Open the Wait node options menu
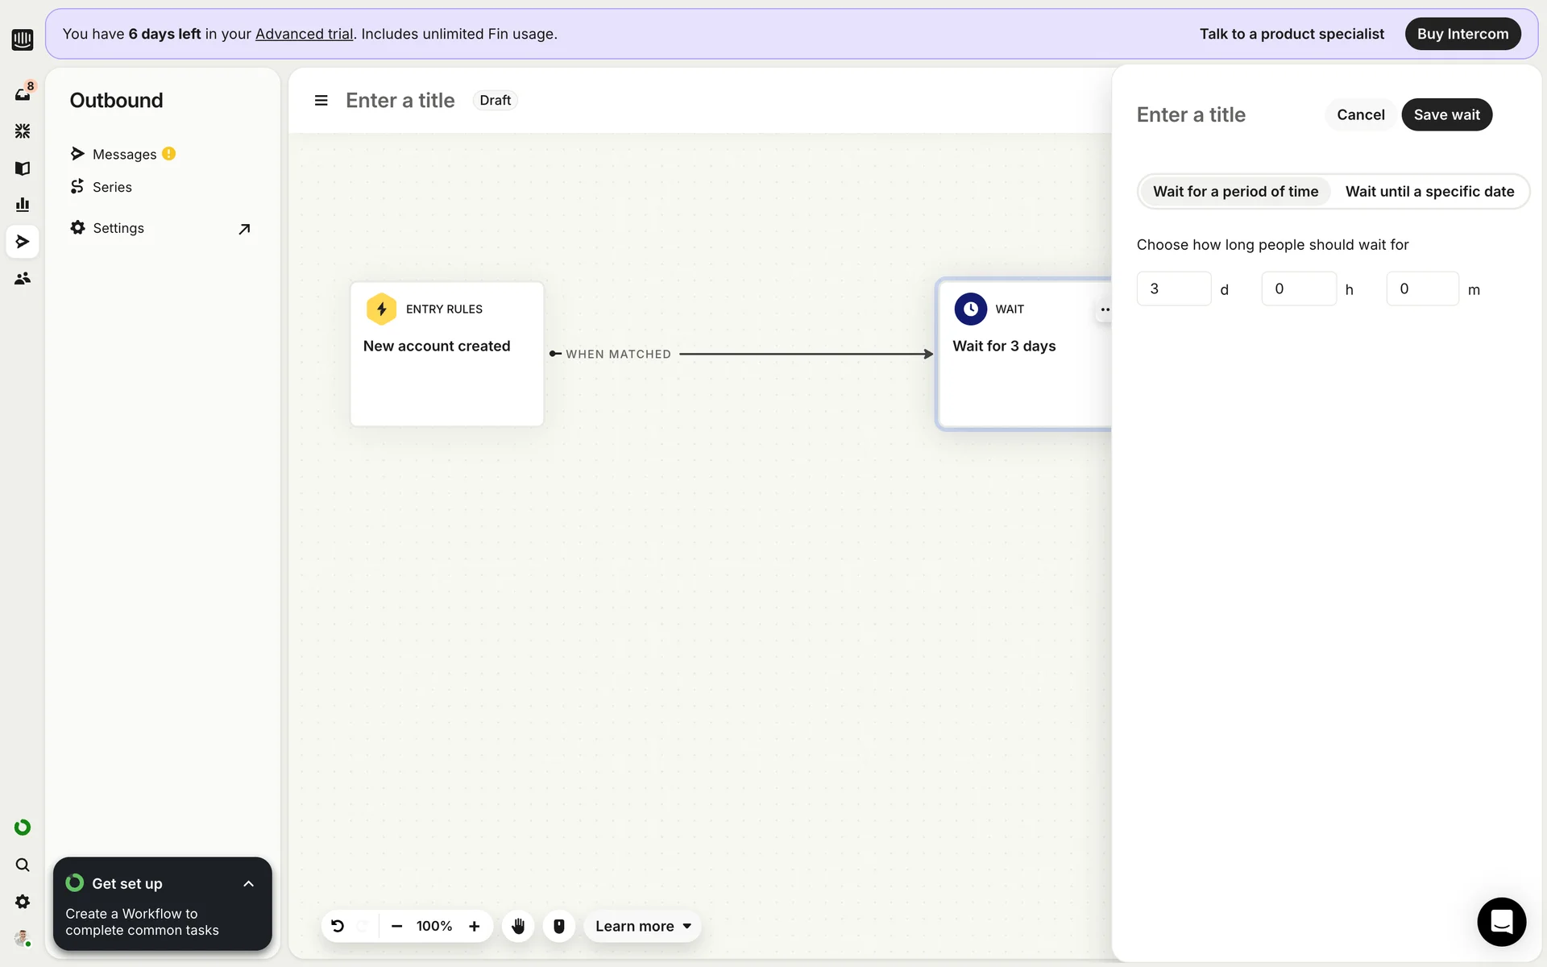This screenshot has height=967, width=1547. [1105, 309]
